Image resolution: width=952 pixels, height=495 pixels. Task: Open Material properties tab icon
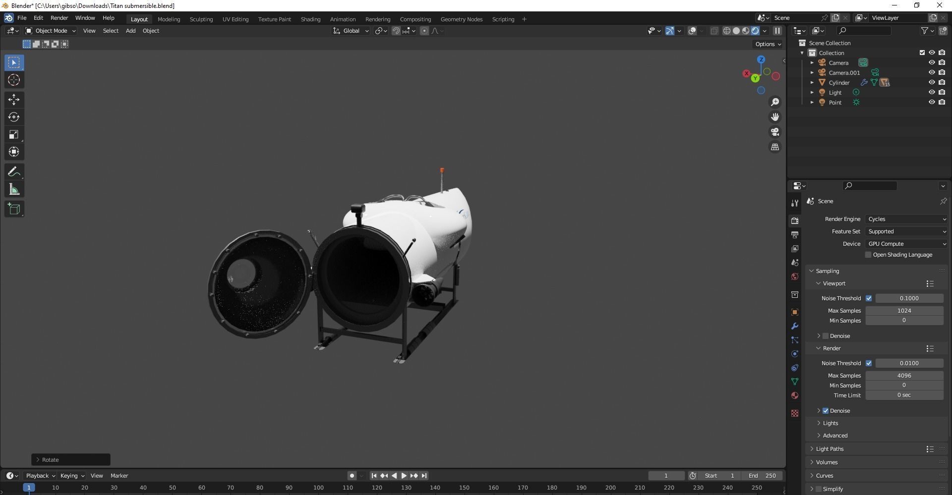[795, 395]
